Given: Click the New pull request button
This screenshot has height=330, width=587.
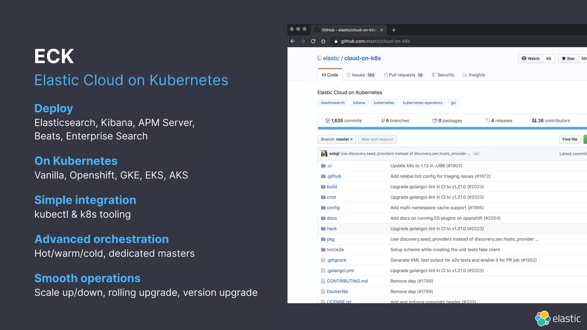Looking at the screenshot, I should pyautogui.click(x=377, y=139).
